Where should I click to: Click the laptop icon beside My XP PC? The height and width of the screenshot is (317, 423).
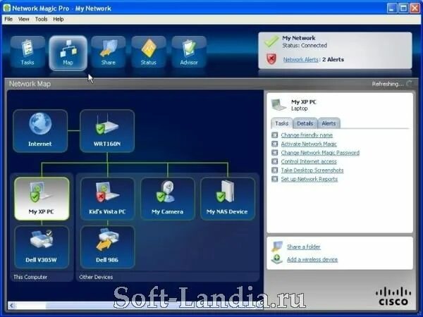coord(278,105)
